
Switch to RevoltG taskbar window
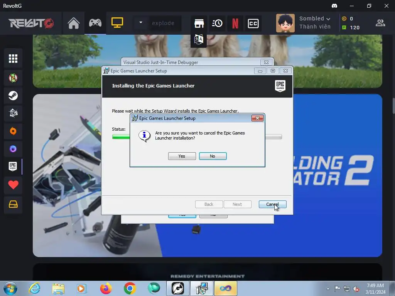click(x=177, y=288)
